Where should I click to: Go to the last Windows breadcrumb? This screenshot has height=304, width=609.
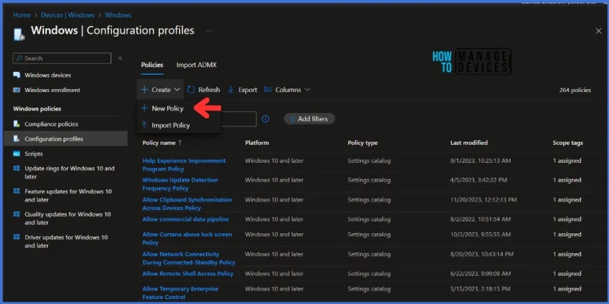(x=118, y=15)
